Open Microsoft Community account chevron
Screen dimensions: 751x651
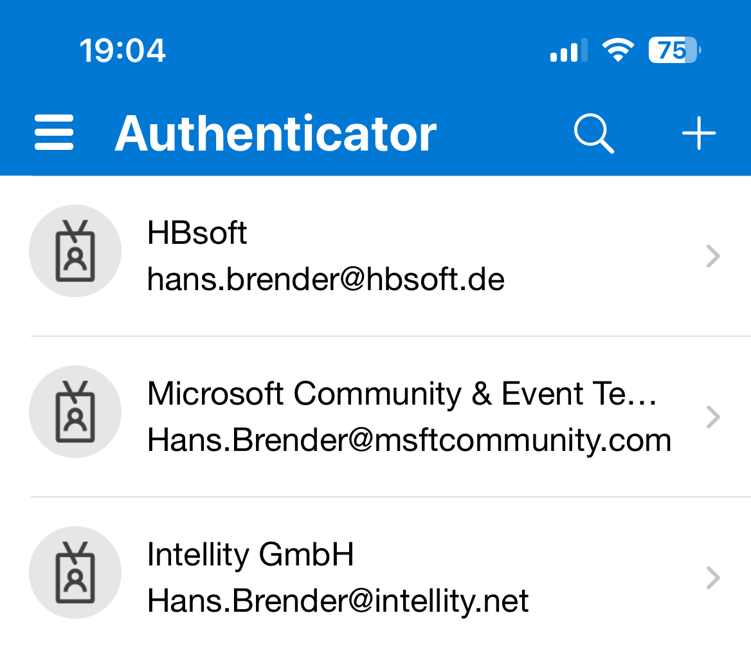(712, 417)
